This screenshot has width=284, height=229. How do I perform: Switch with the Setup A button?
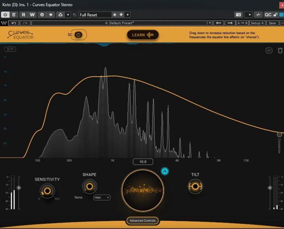pos(257,23)
